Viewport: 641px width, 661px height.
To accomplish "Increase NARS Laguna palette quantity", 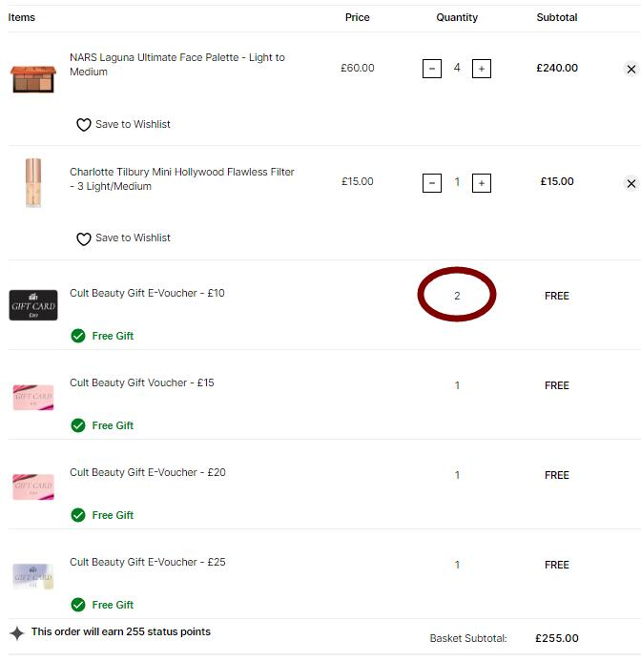I will [x=481, y=69].
